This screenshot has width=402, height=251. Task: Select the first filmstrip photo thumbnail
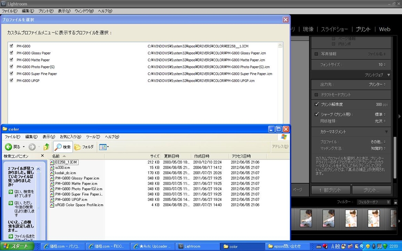point(306,218)
